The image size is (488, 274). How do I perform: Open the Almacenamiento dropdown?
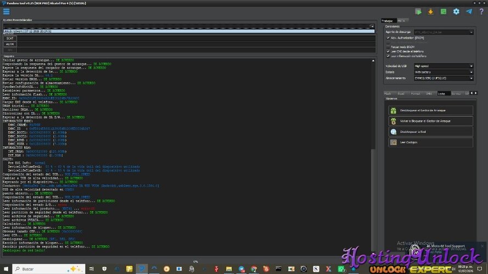444,78
